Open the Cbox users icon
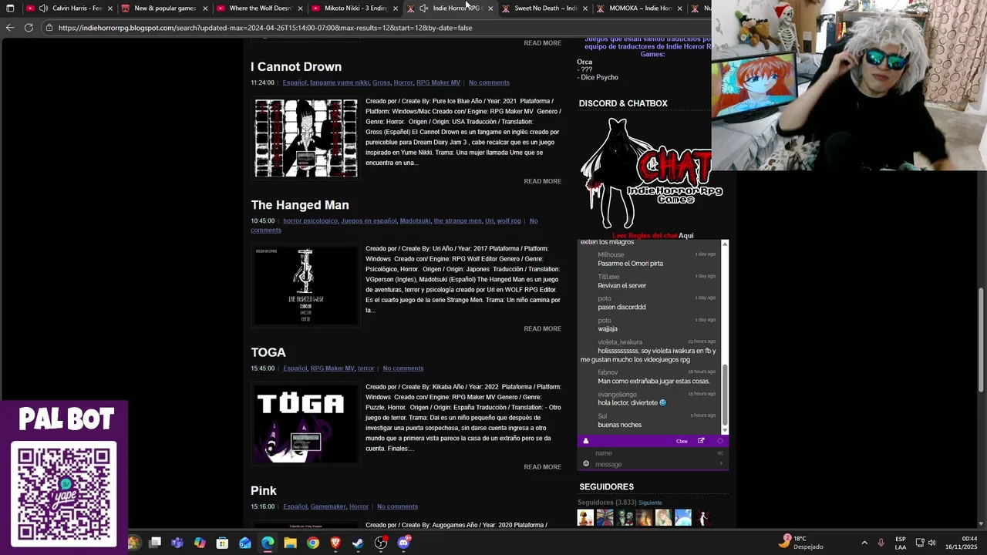Image resolution: width=987 pixels, height=555 pixels. click(x=585, y=441)
